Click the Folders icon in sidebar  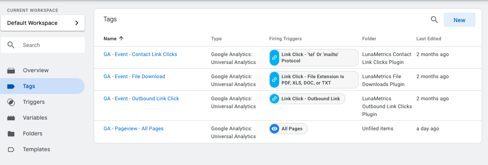[x=11, y=133]
